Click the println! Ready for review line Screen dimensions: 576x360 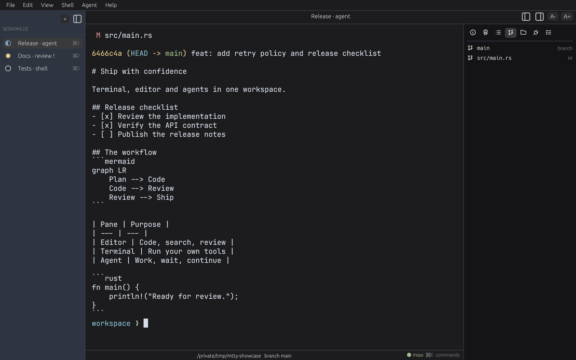(174, 296)
